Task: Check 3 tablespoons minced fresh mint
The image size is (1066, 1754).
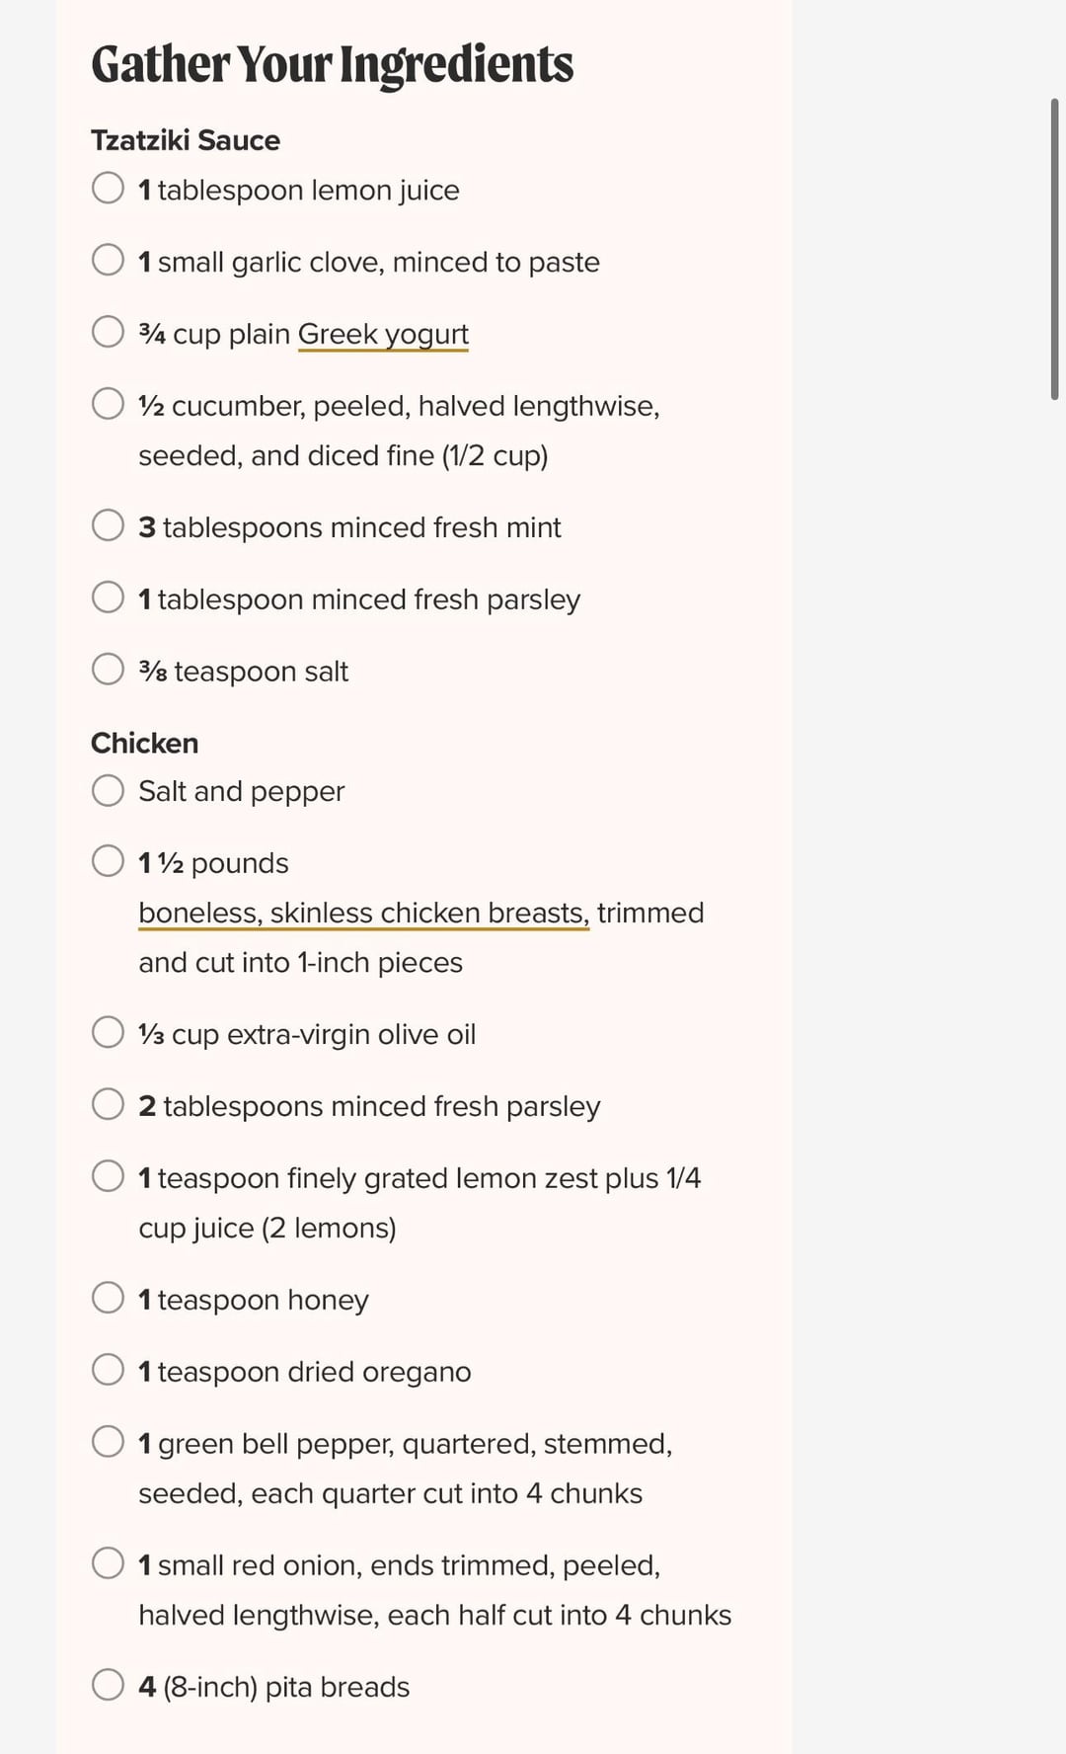Action: (108, 525)
